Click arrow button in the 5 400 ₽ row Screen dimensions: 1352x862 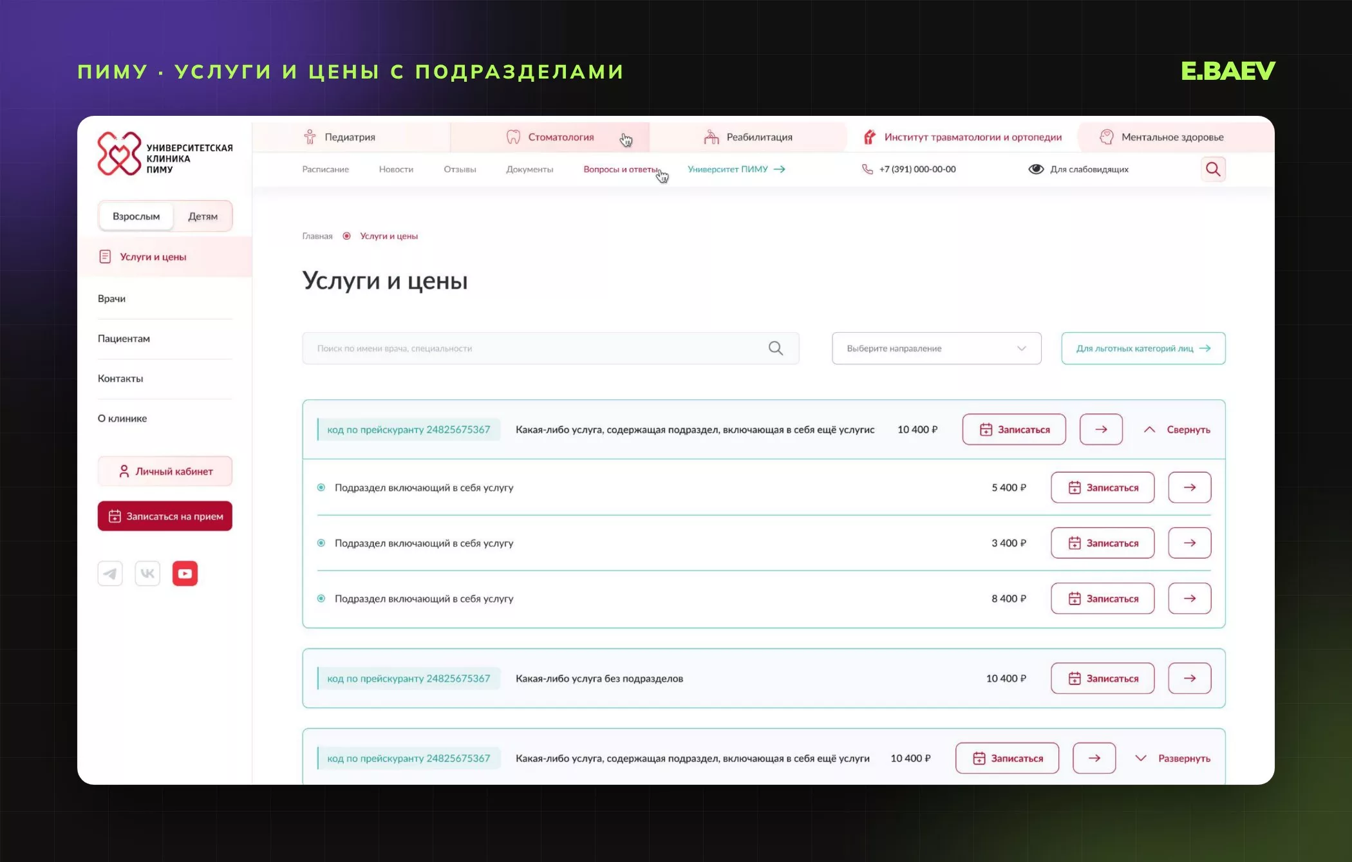pos(1190,487)
